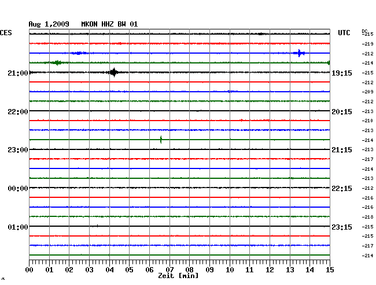Click minute tick label 03 on the axis

(89, 269)
